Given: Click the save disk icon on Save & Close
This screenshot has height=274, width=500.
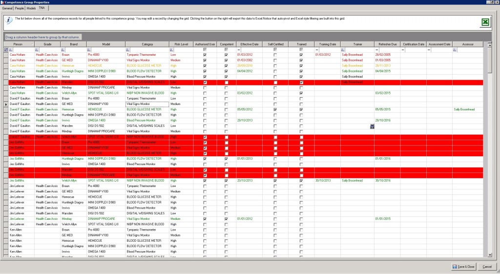Looking at the screenshot, I should point(455,267).
